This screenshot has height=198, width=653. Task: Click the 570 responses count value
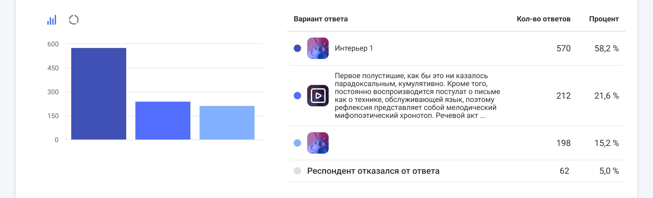(x=563, y=48)
